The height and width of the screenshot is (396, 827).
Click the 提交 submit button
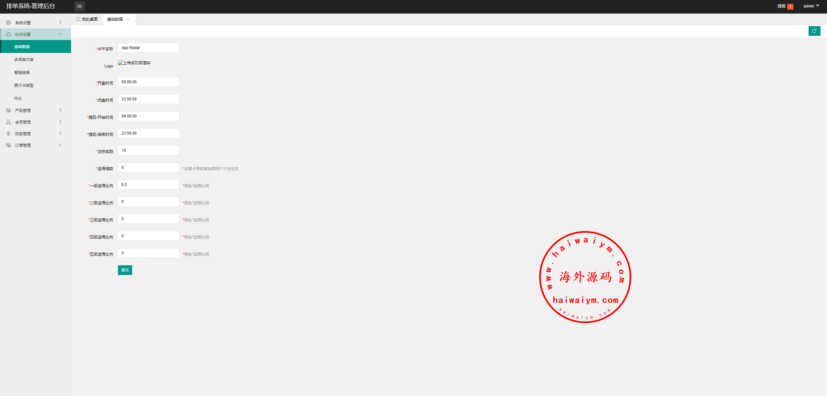[125, 270]
